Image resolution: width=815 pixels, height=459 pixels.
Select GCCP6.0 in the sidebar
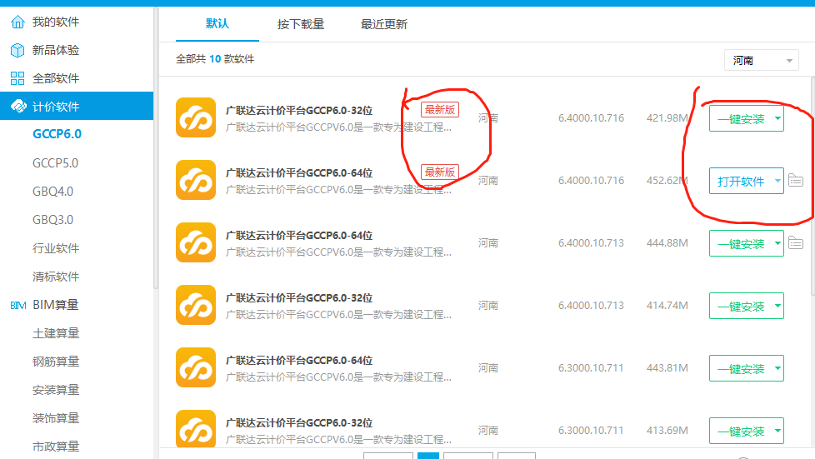pyautogui.click(x=57, y=134)
